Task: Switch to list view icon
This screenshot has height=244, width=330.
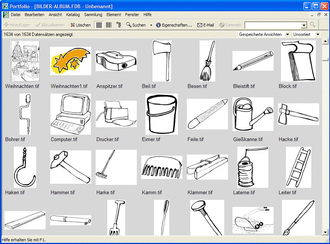Action: click(109, 25)
